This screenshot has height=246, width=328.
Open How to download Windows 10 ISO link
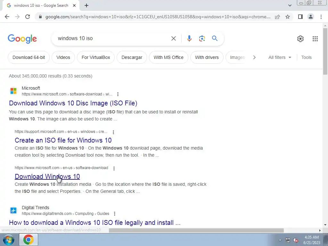[94, 223]
